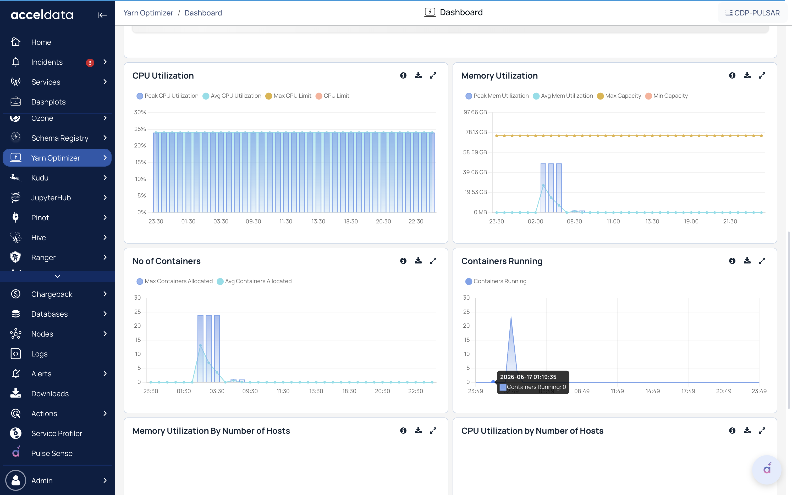Open the CDP-PULSAR cluster selector
This screenshot has width=792, height=495.
coord(752,13)
